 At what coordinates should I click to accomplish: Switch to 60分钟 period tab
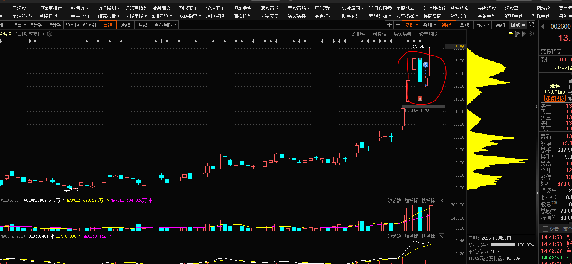[90, 25]
